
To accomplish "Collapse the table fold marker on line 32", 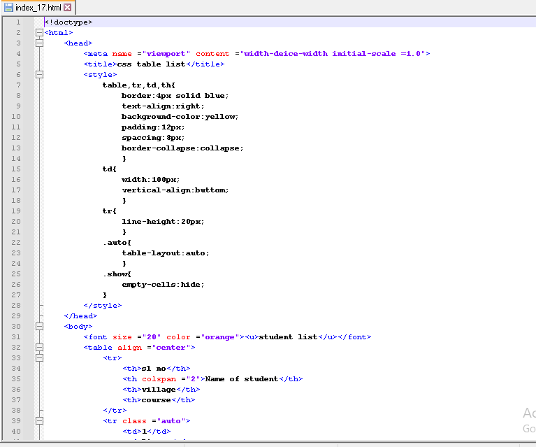I will (x=39, y=348).
